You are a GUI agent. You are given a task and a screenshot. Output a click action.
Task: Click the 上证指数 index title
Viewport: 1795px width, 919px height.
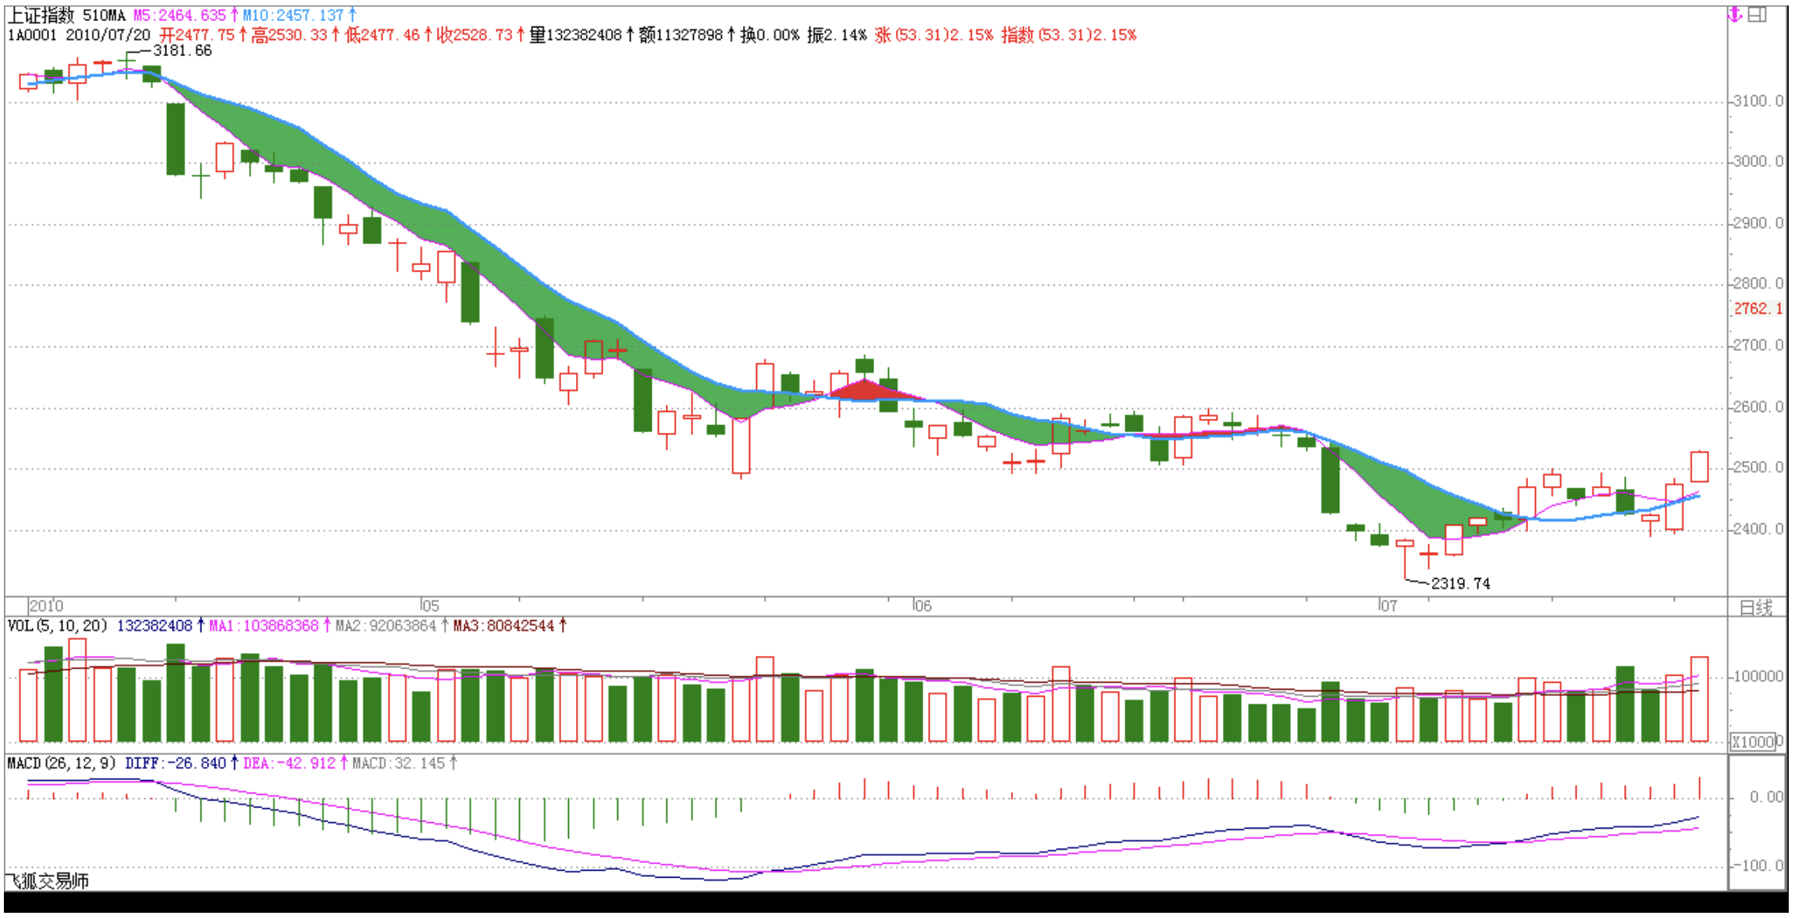pos(41,15)
